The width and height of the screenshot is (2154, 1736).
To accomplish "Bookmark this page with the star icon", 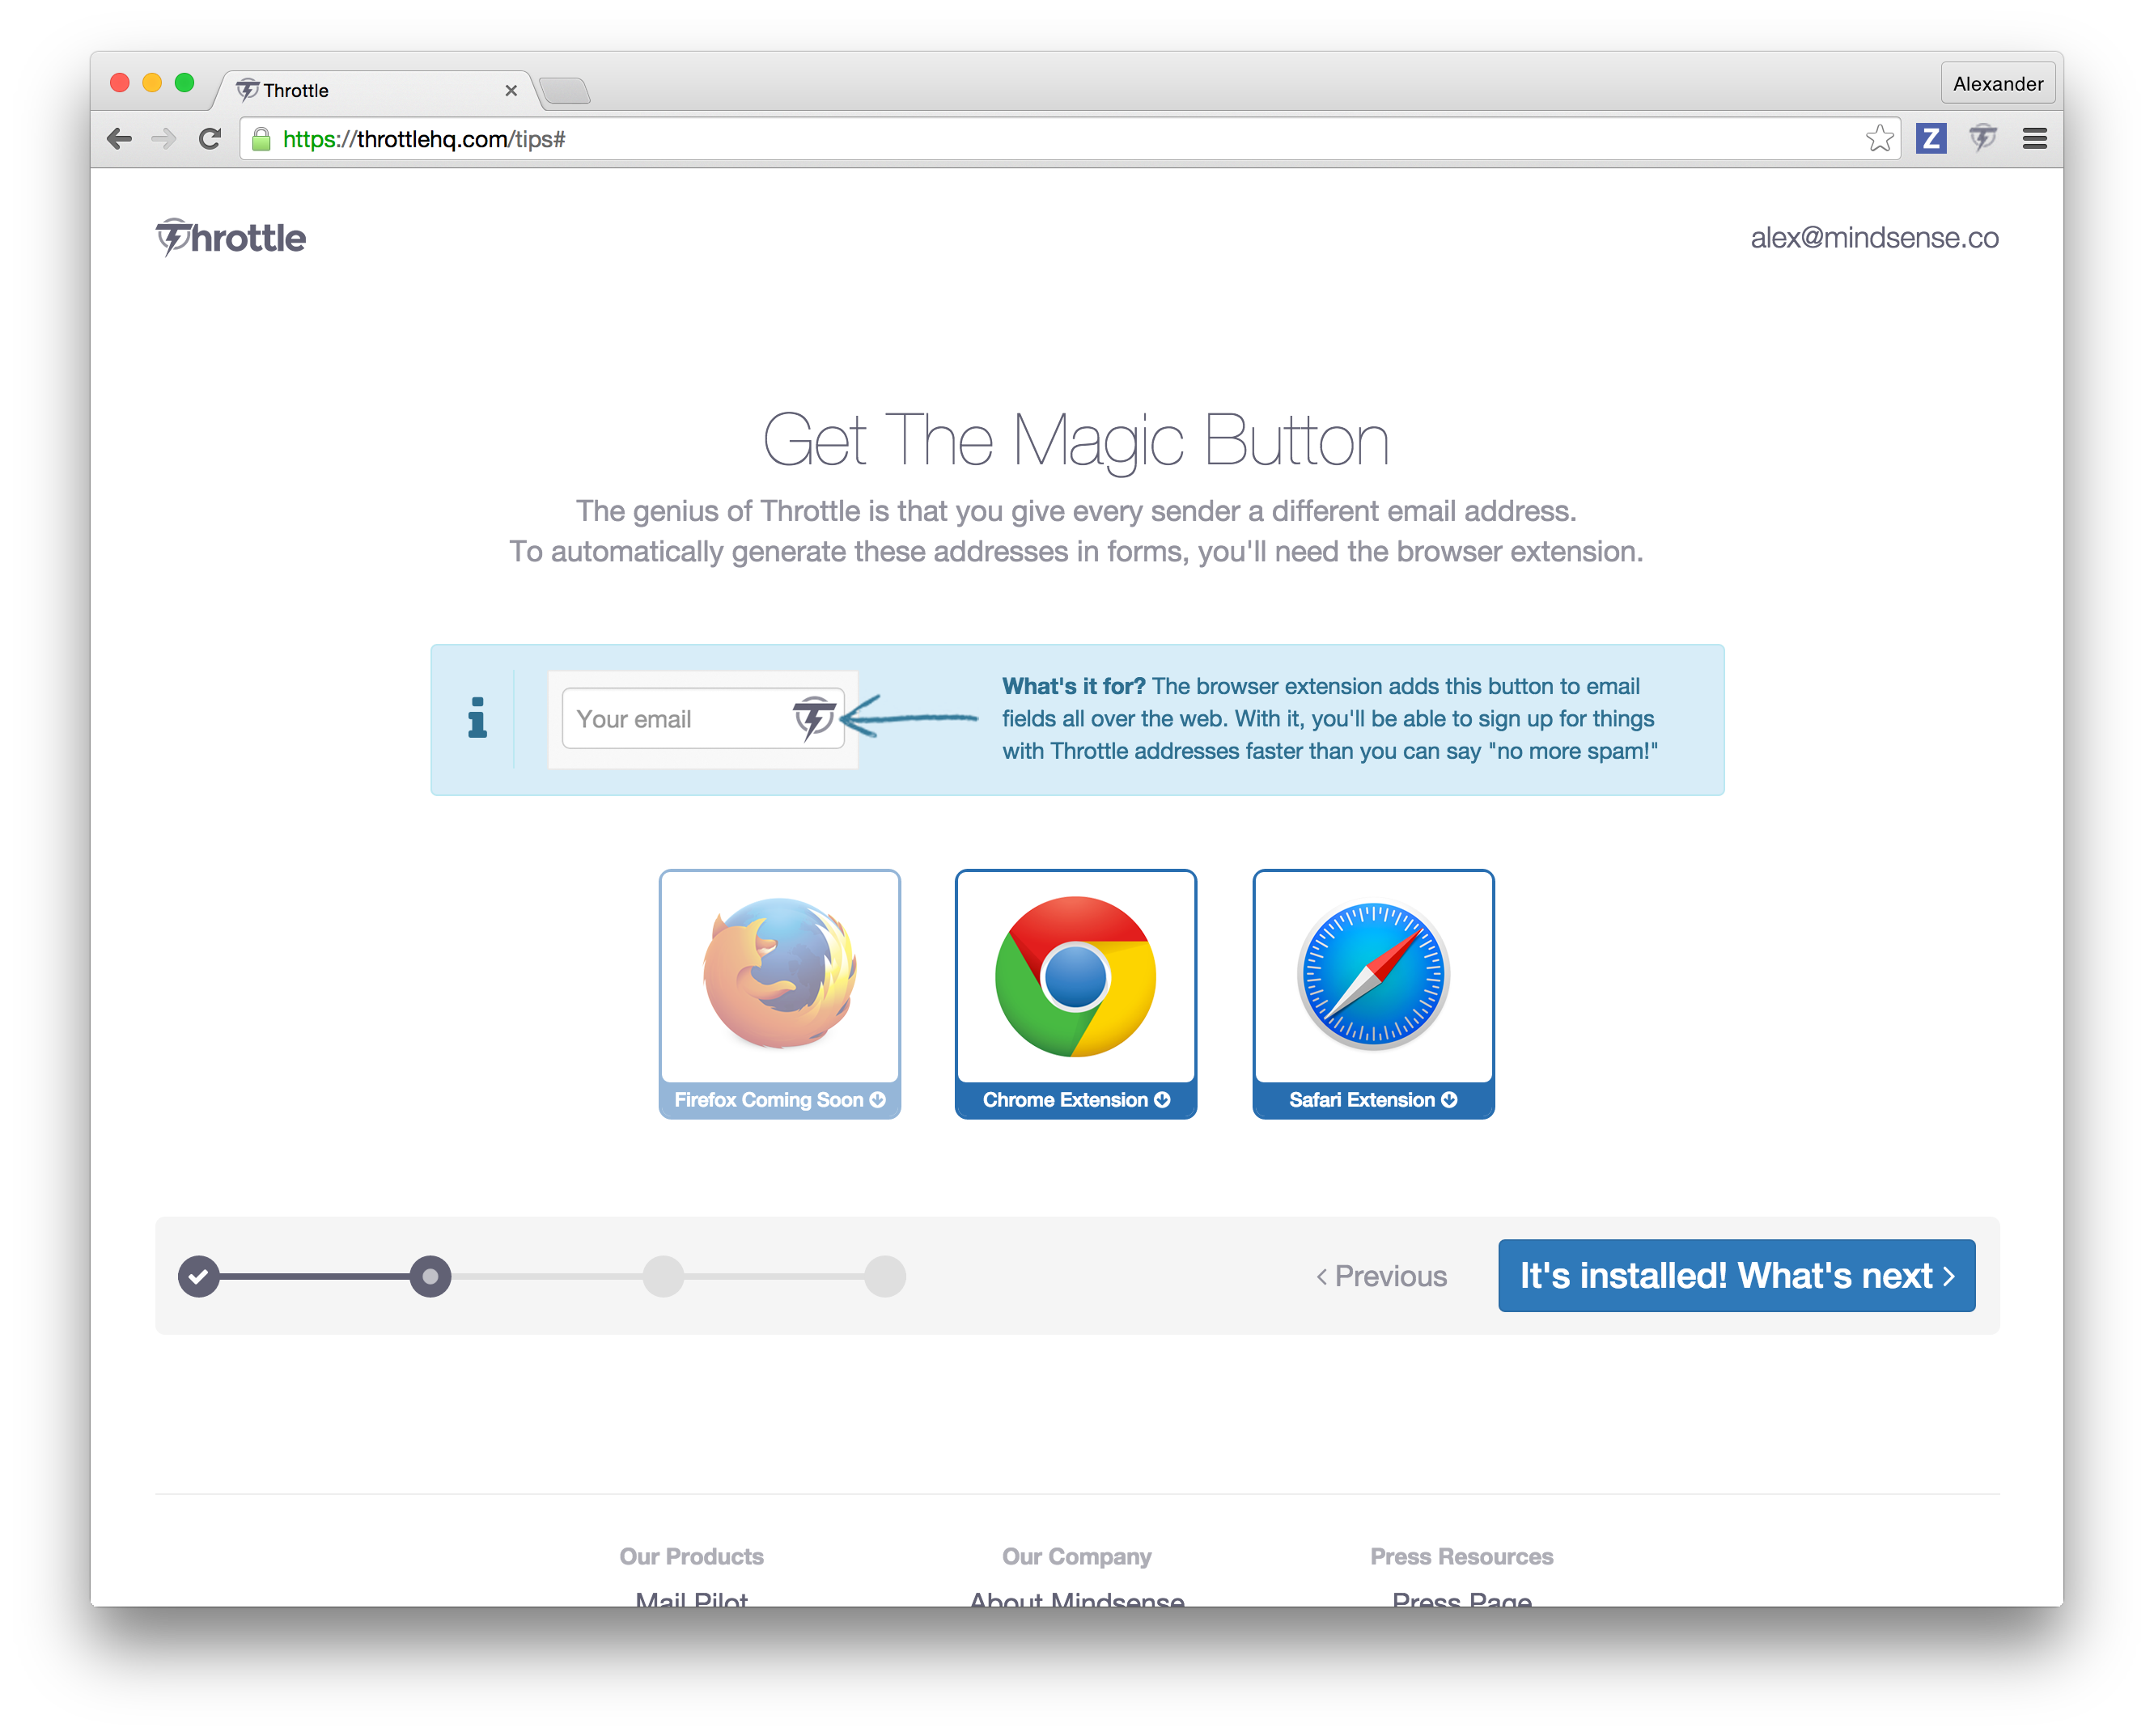I will point(1879,138).
